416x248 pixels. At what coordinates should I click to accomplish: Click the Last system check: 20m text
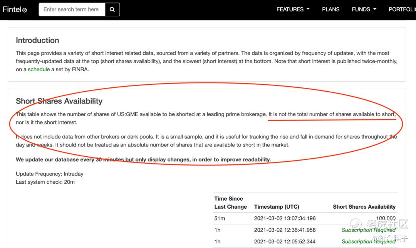(45, 182)
